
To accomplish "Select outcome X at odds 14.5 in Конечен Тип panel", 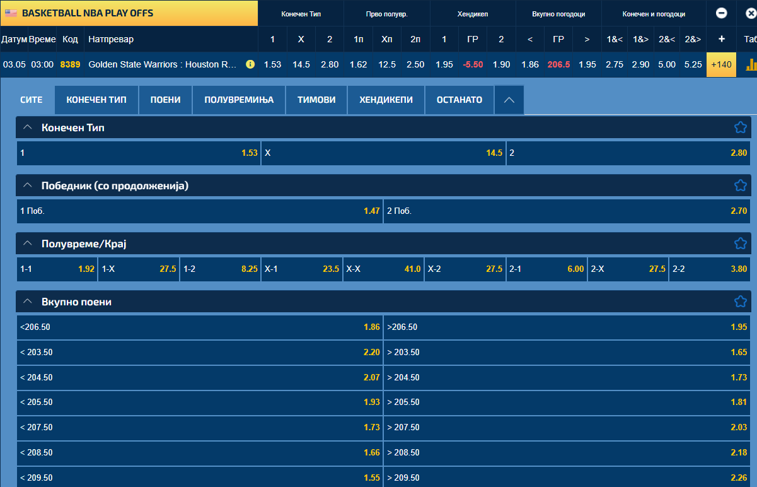I will pos(383,153).
